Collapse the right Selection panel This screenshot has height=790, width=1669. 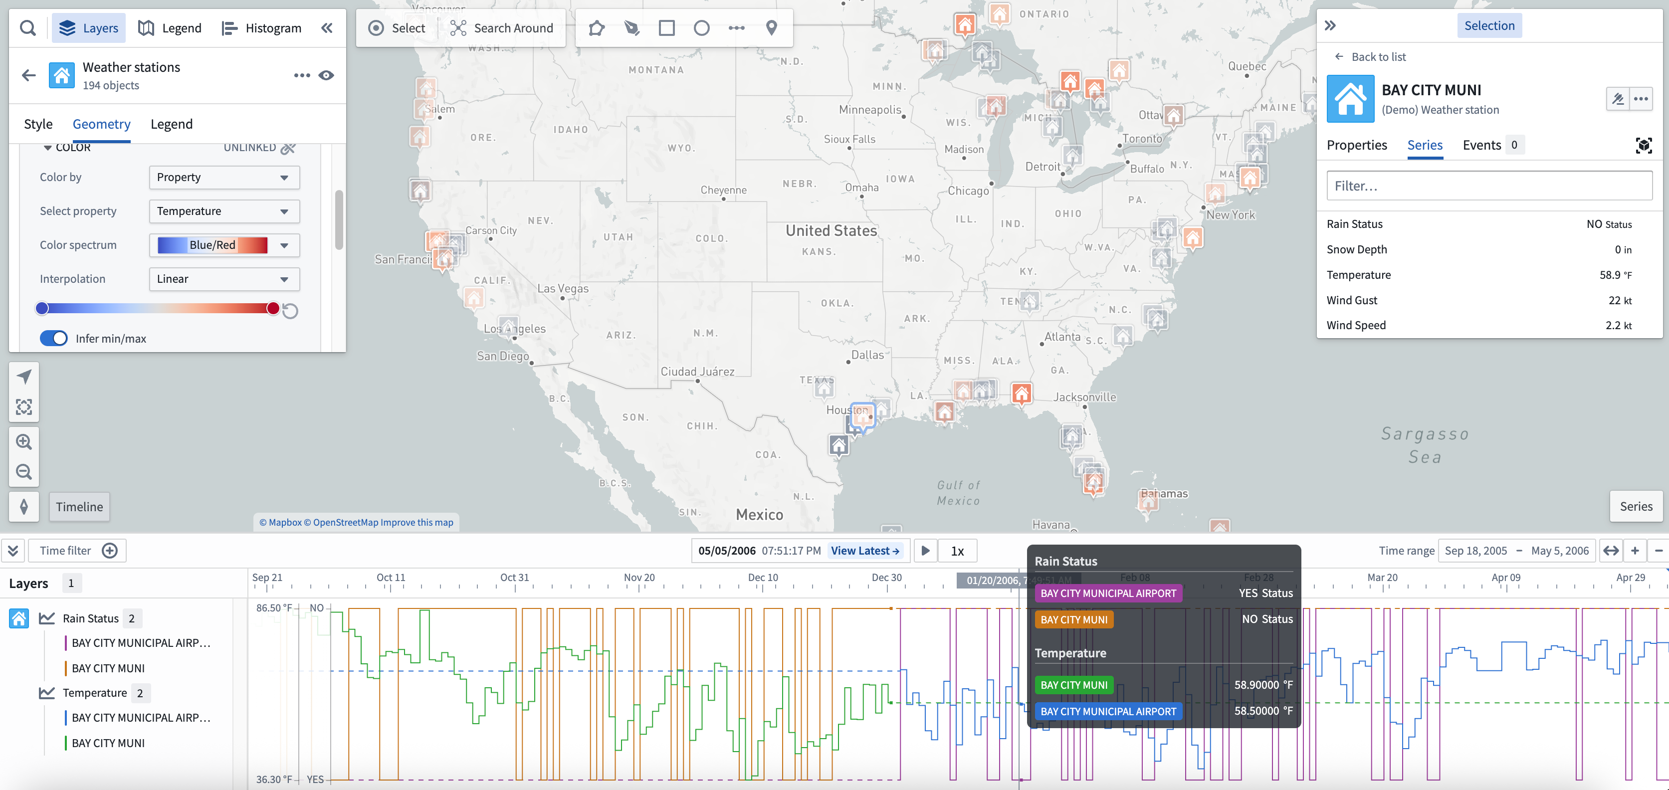point(1330,25)
